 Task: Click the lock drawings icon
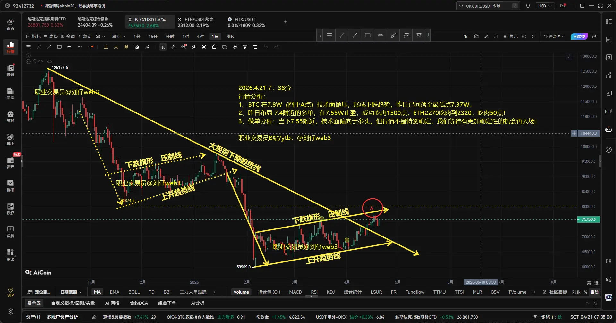(x=214, y=47)
